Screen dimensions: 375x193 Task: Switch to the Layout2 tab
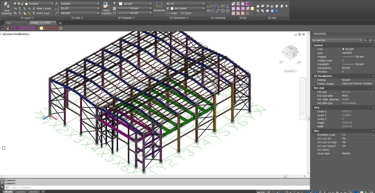click(x=34, y=191)
